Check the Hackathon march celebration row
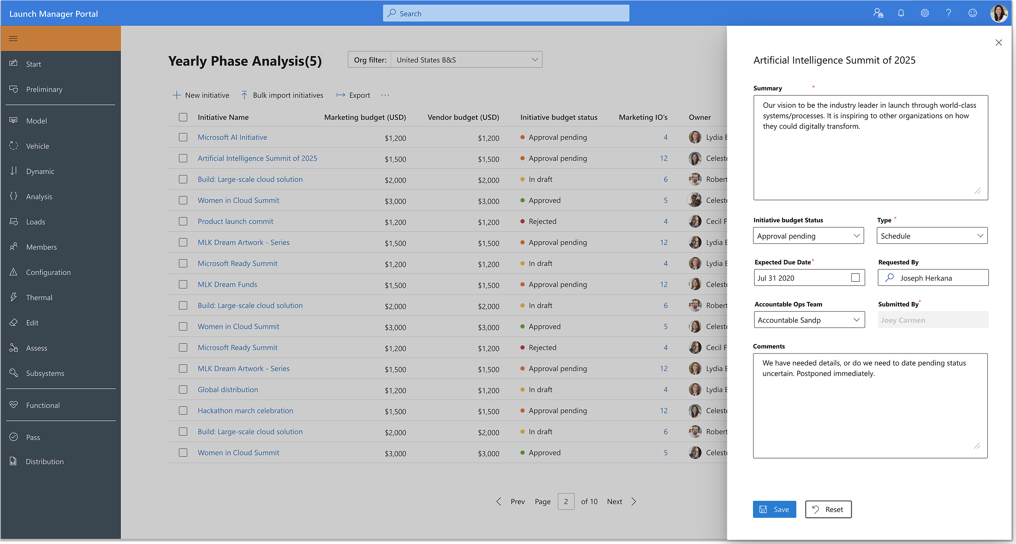The image size is (1016, 544). (x=183, y=411)
